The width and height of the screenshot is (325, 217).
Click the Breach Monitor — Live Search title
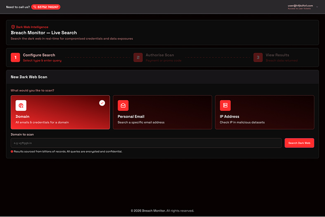click(x=44, y=33)
